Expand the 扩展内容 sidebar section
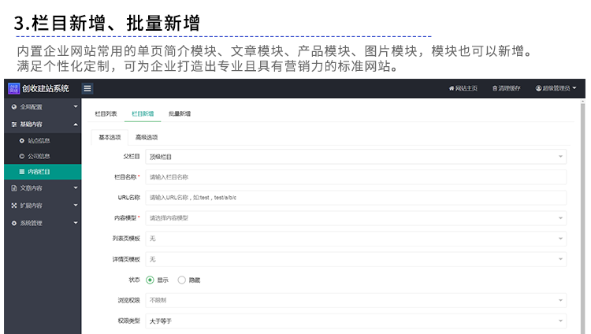591x334 pixels. point(43,206)
